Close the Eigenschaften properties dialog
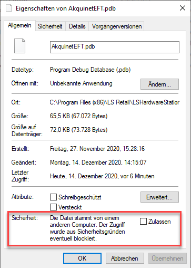 [183, 8]
